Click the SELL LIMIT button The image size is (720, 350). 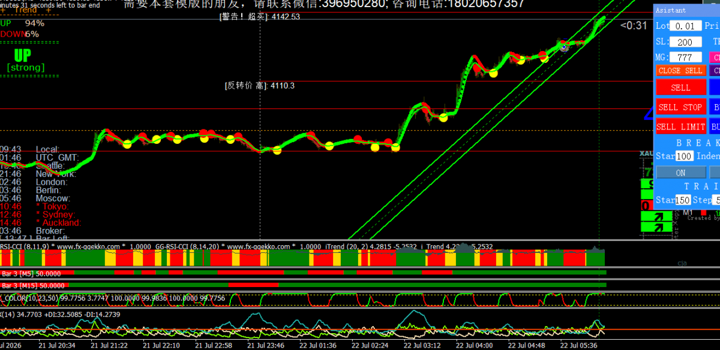[681, 127]
